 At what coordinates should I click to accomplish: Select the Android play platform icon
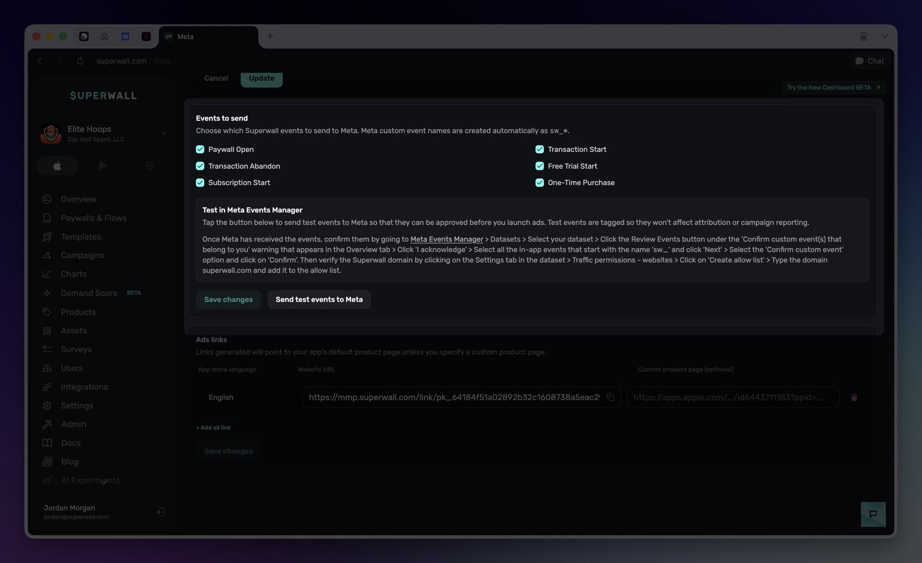pyautogui.click(x=103, y=166)
